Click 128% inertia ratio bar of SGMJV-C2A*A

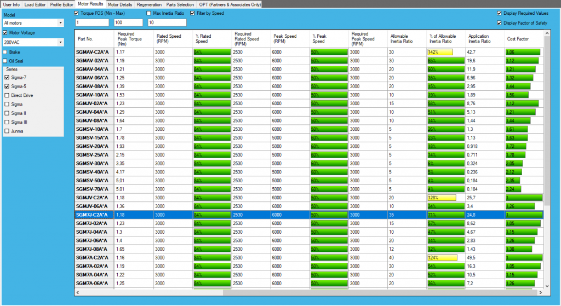tap(442, 198)
